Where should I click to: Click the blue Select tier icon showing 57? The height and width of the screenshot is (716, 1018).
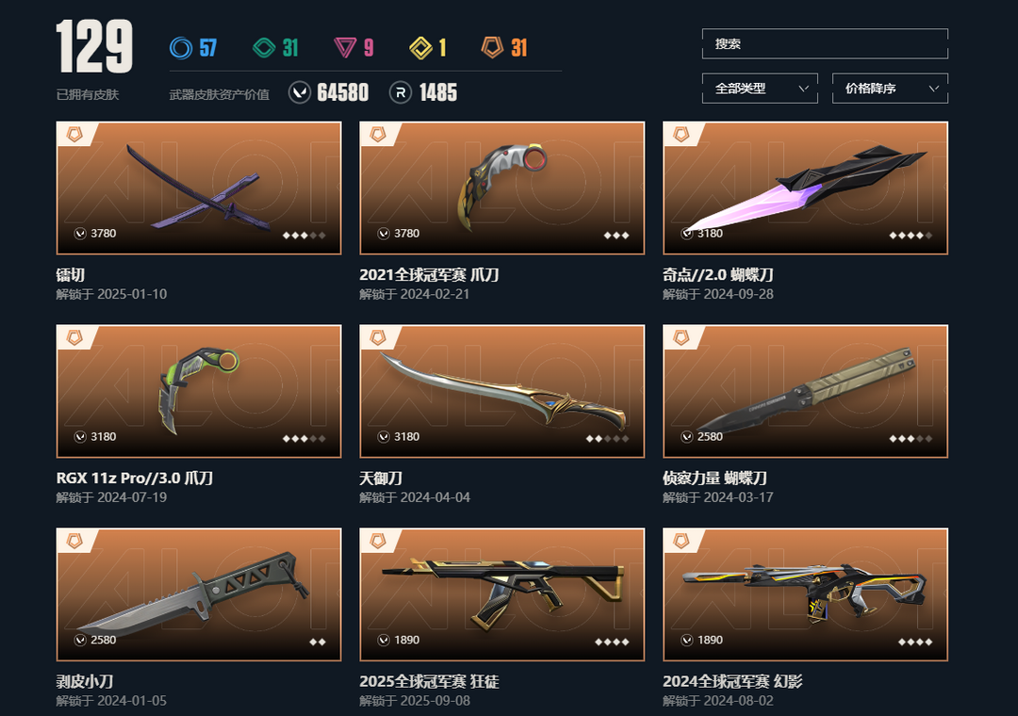point(180,48)
